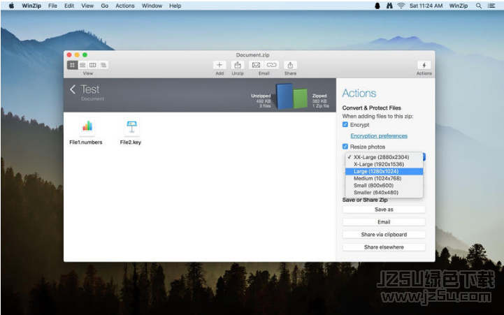
Task: Switch to outline list view
Action: coord(103,65)
